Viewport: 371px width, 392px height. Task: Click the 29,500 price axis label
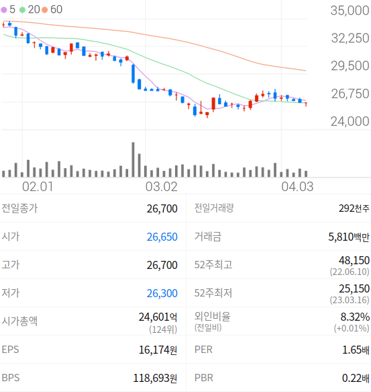coord(350,66)
